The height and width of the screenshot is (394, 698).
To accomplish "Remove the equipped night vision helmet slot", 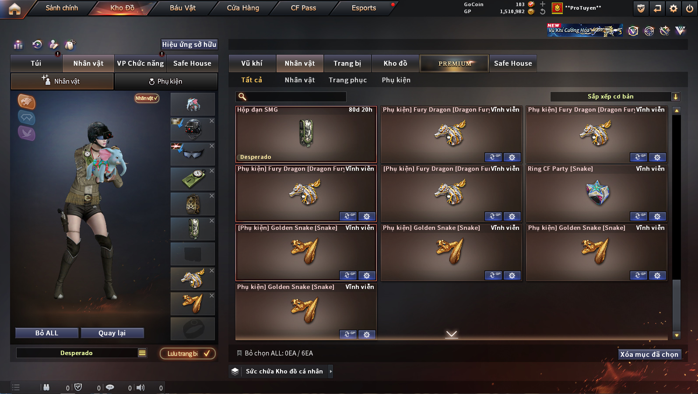I will [212, 121].
